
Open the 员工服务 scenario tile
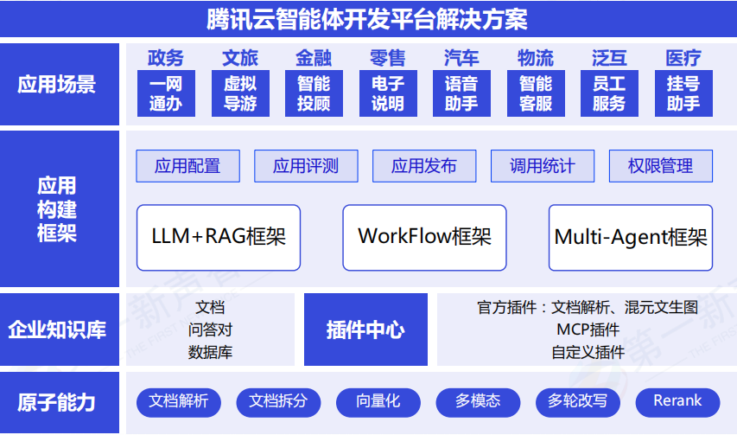[x=609, y=93]
